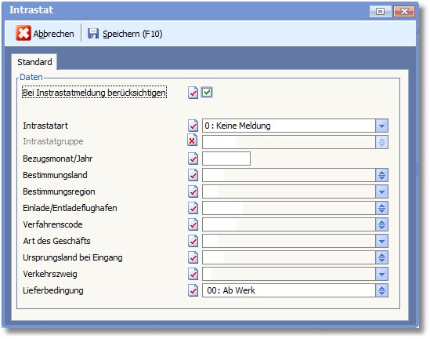Click into the Bezugsmonat/Jahr input field
This screenshot has height=339, width=430.
tap(226, 159)
